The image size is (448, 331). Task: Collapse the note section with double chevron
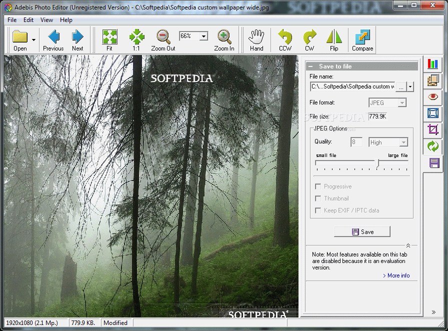(408, 245)
